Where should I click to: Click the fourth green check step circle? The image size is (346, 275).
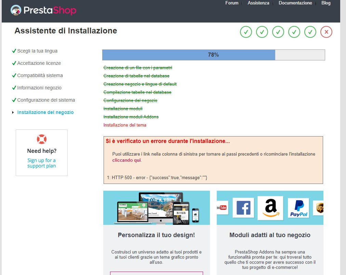[294, 32]
